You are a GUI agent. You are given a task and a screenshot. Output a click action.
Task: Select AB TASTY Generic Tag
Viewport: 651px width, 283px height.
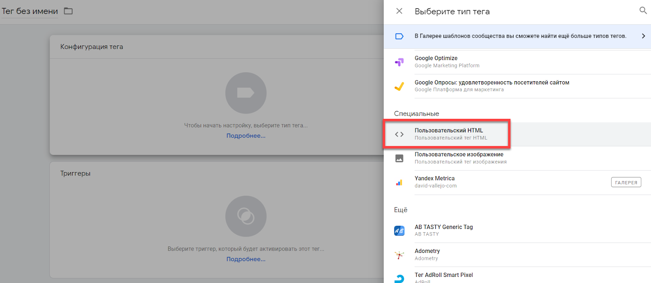tap(517, 231)
